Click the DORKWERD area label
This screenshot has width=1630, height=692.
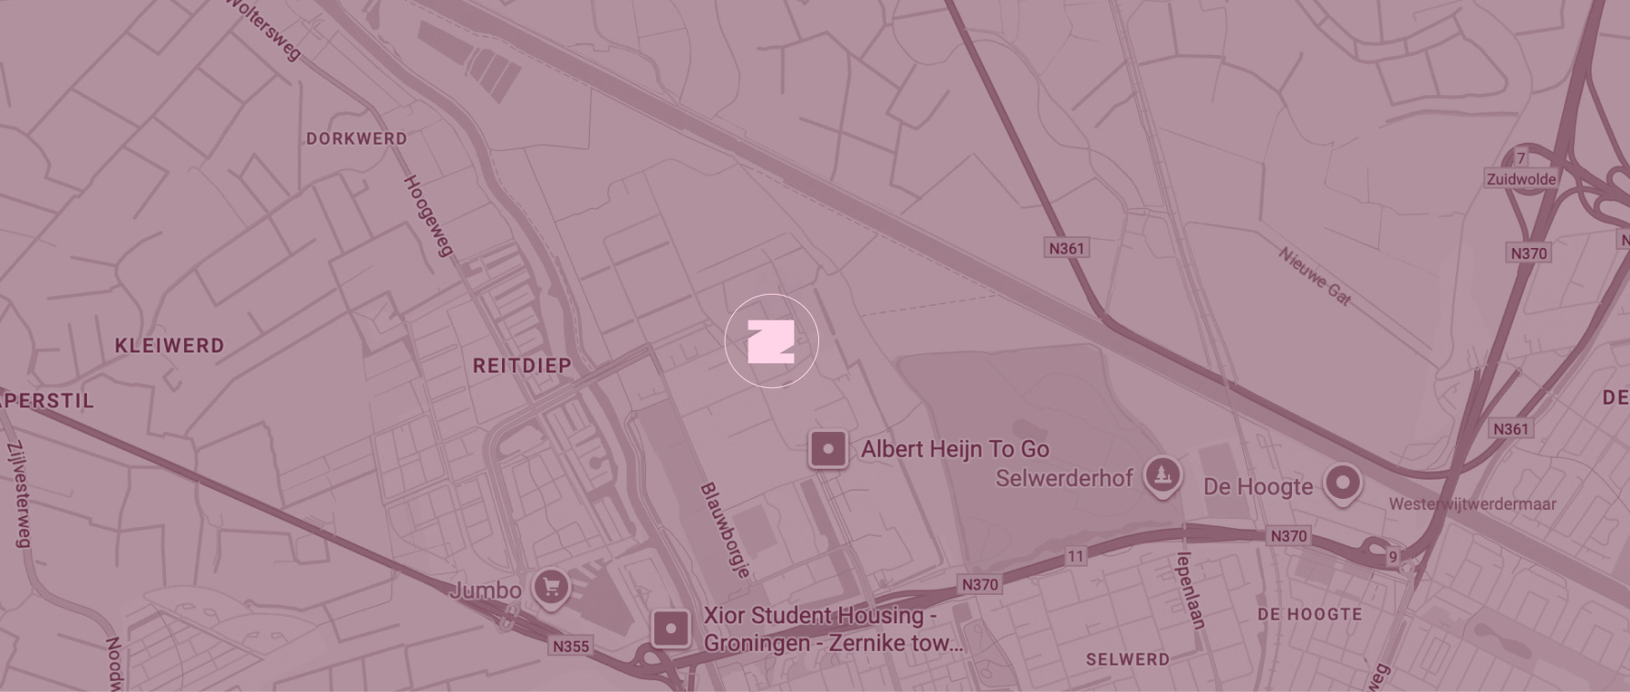pos(356,139)
